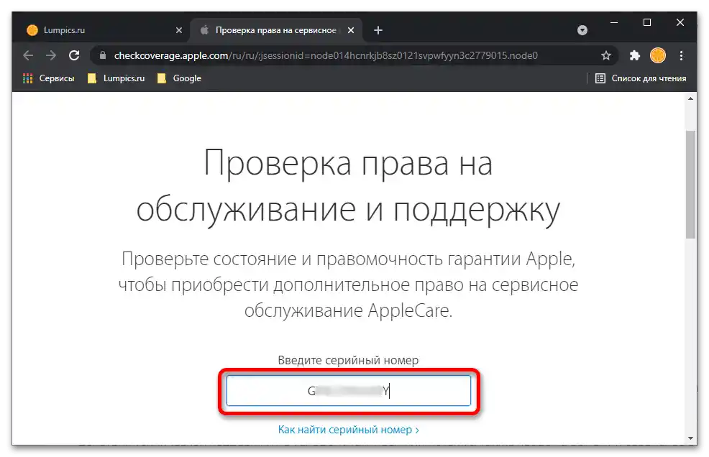The width and height of the screenshot is (709, 457).
Task: Close the Lumpics.ru tab
Action: (179, 30)
